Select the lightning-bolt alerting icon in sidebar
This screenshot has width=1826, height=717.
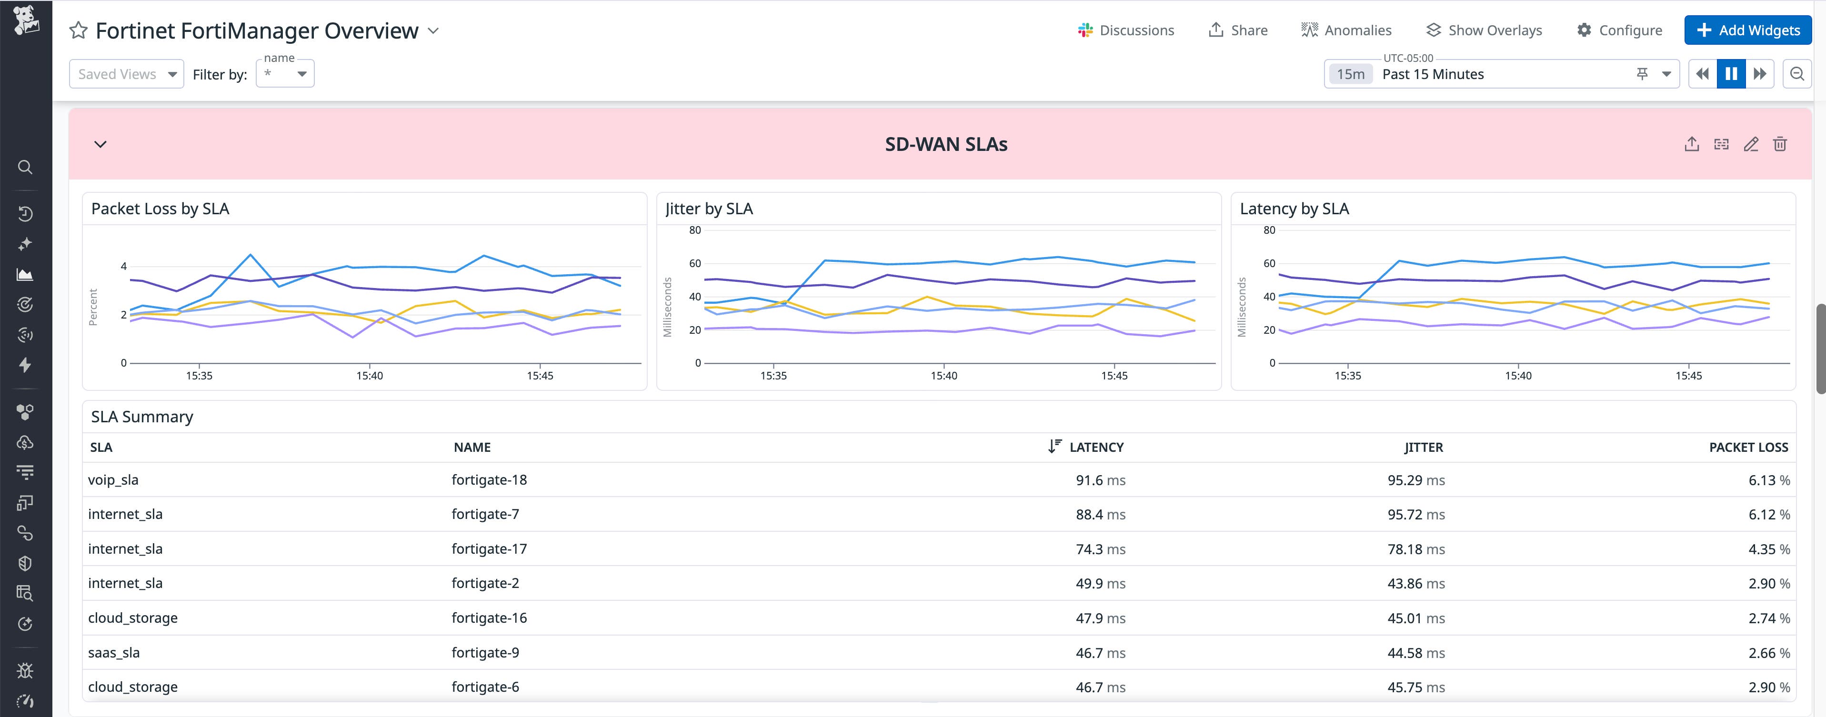click(26, 365)
